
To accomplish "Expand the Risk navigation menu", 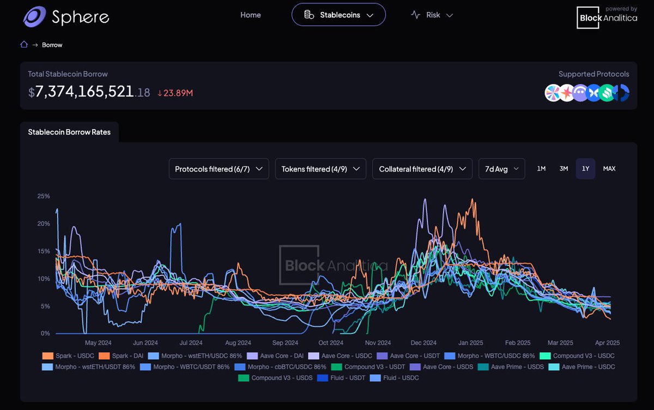I will point(432,15).
